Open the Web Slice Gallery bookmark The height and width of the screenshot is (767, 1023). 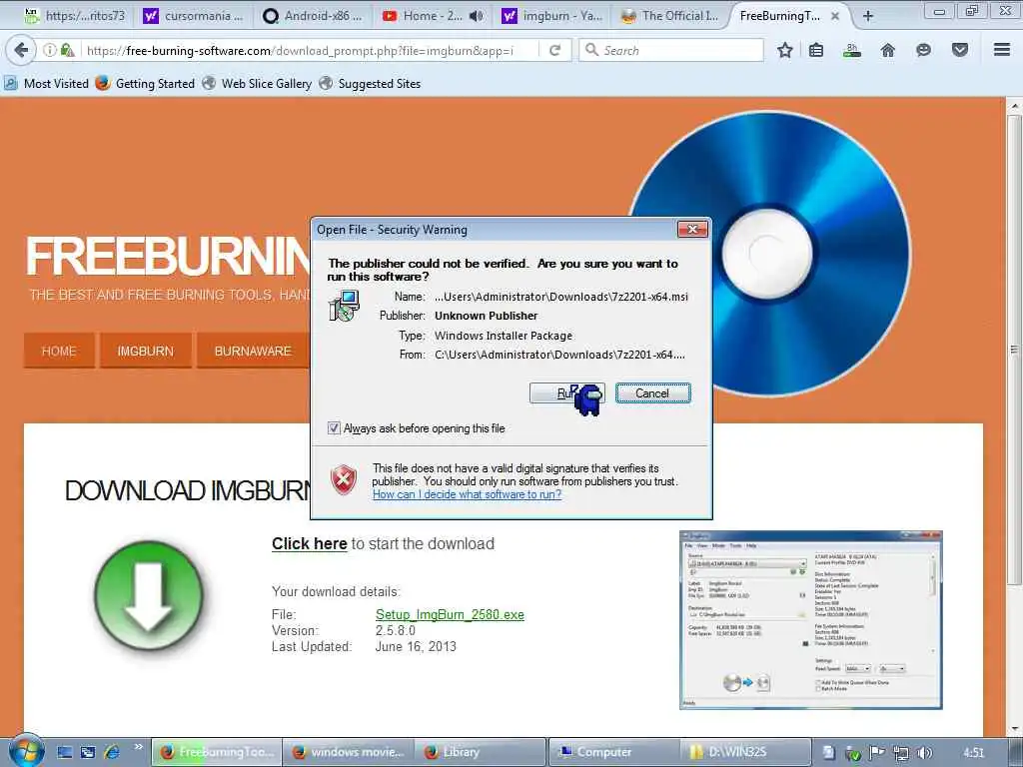[x=257, y=84]
